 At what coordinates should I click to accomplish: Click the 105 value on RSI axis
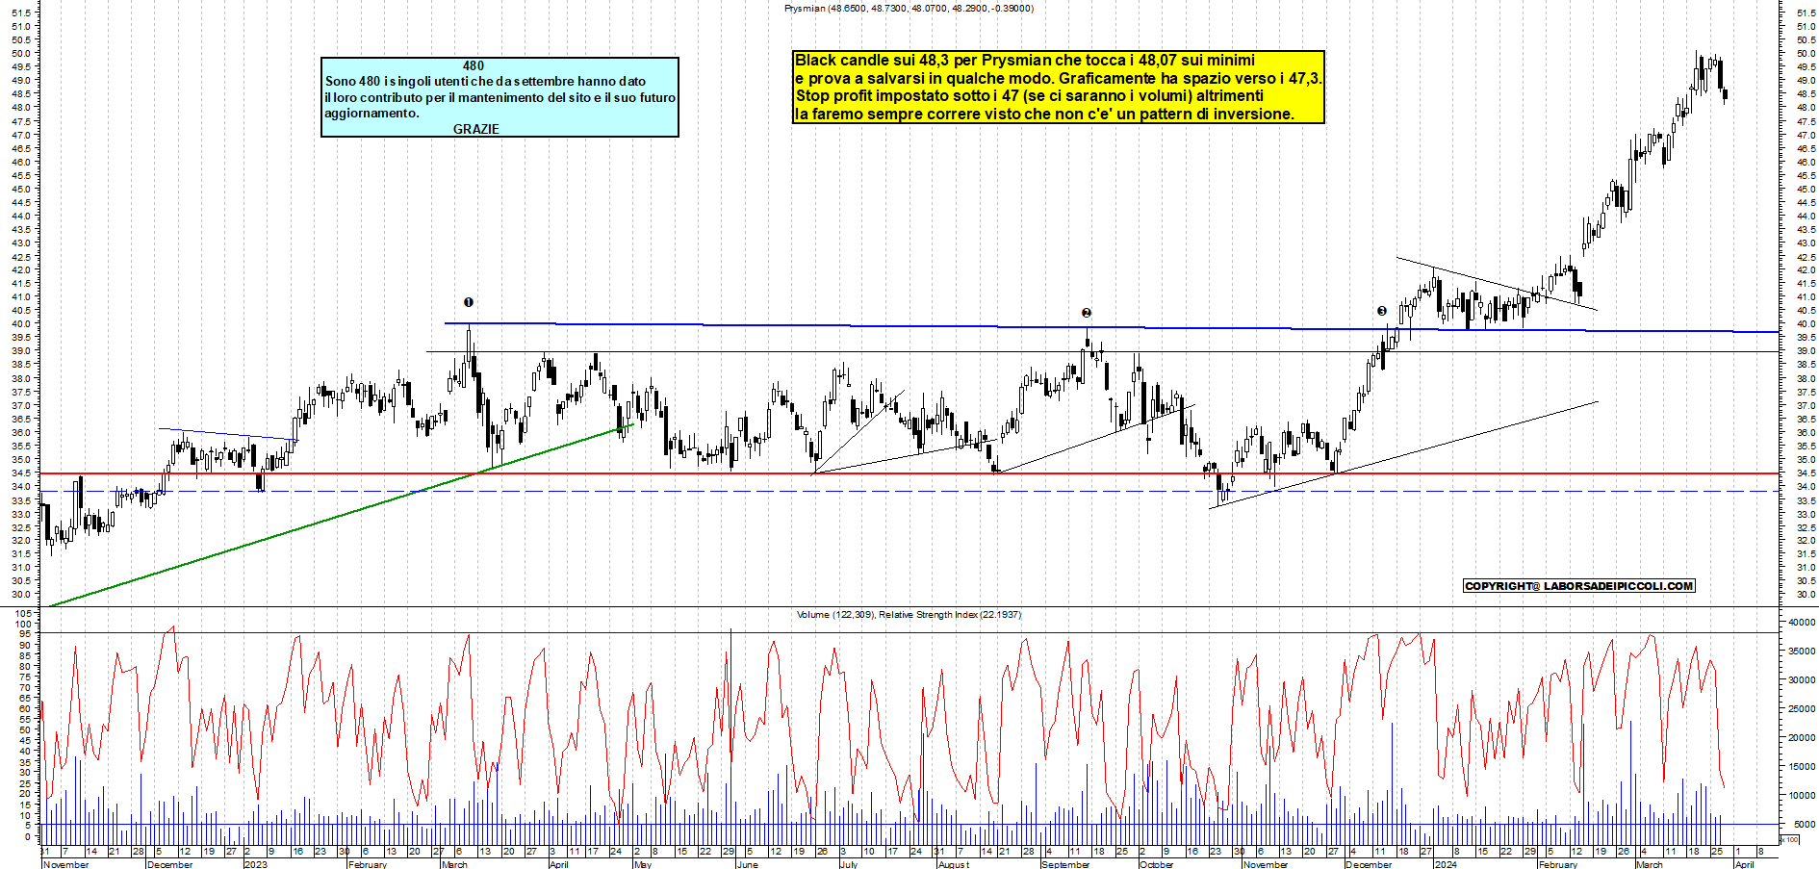point(25,613)
